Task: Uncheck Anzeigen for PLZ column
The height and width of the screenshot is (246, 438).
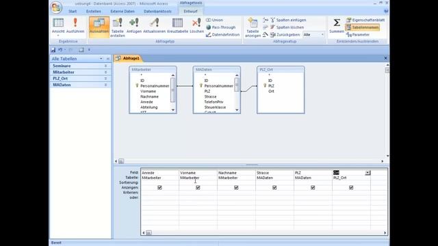Action: point(313,188)
